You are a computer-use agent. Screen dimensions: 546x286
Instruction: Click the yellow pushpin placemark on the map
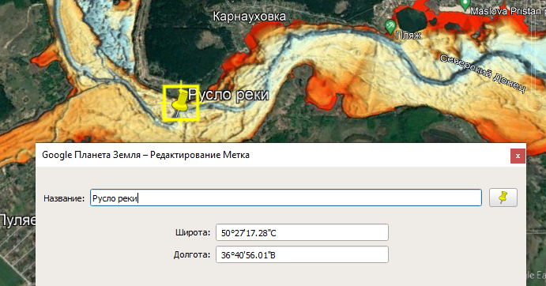pos(181,101)
